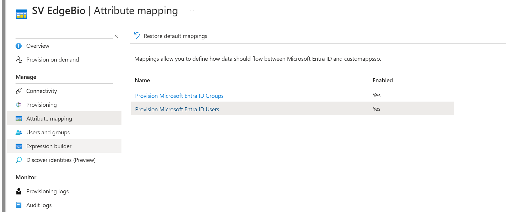Open Discover identities (Preview)
Screen dimensions: 506x212
click(x=61, y=160)
